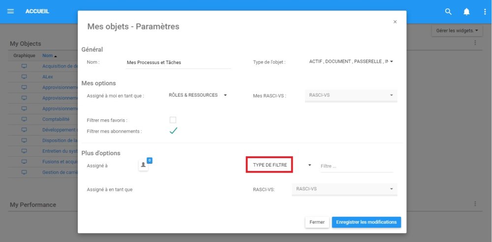Viewport: 492px width, 242px height.
Task: Open the top-bar vertical dots menu
Action: coord(484,11)
